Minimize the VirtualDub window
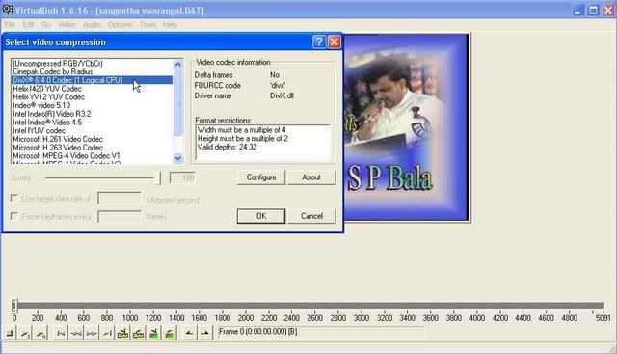This screenshot has height=354, width=617. pyautogui.click(x=577, y=10)
